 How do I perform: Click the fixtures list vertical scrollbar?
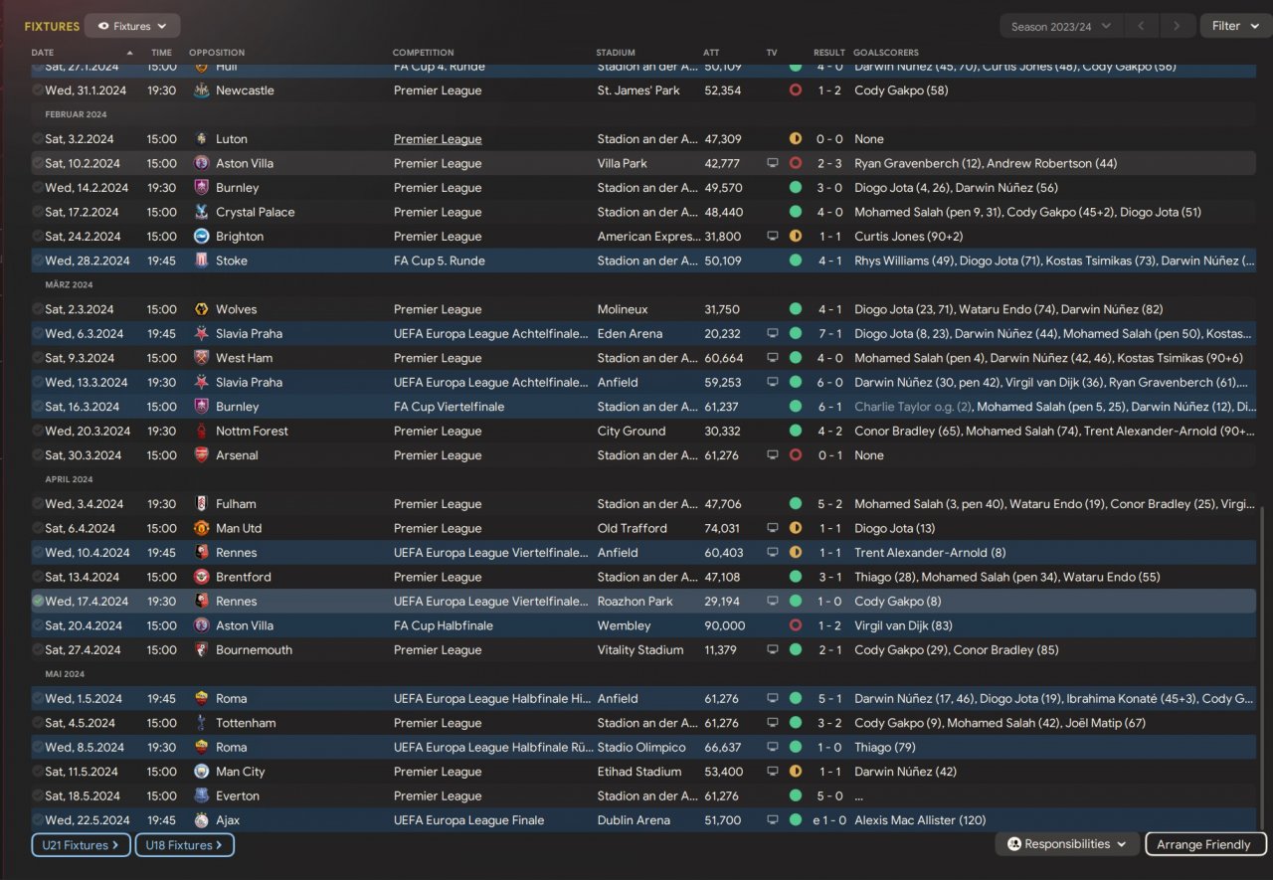tap(1262, 668)
